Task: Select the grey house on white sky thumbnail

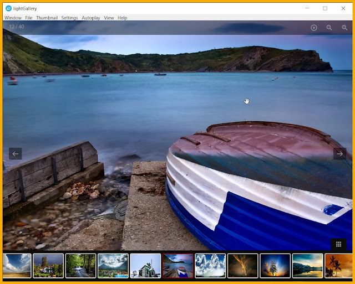Action: coord(145,266)
